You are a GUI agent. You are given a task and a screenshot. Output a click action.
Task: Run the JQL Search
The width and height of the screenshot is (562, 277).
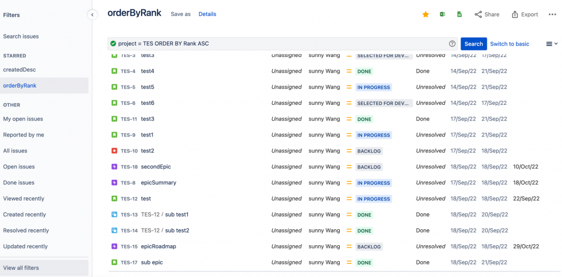coord(473,44)
